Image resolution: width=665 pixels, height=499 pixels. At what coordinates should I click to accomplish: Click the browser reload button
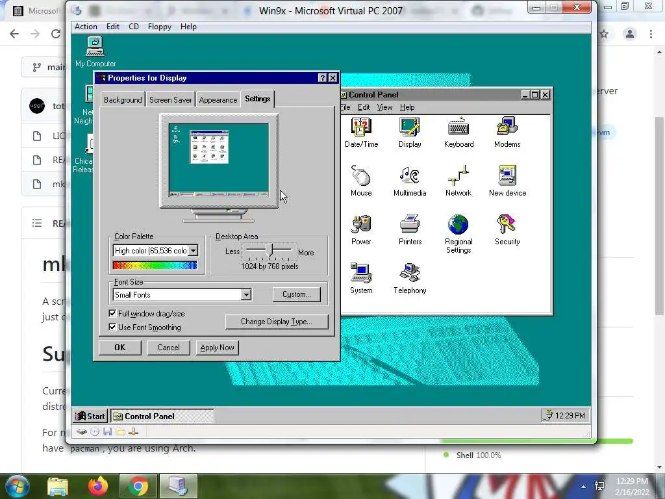click(56, 34)
